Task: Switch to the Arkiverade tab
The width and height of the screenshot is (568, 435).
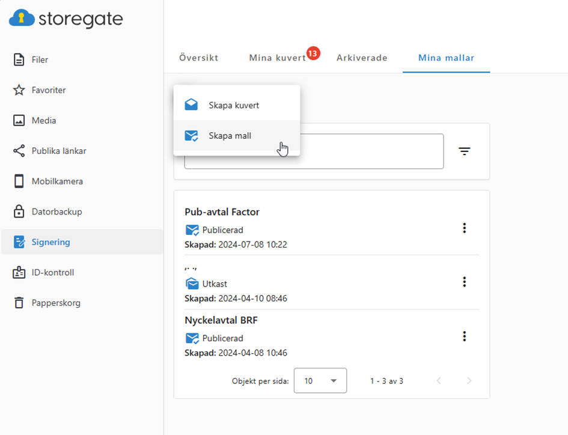Action: click(362, 58)
